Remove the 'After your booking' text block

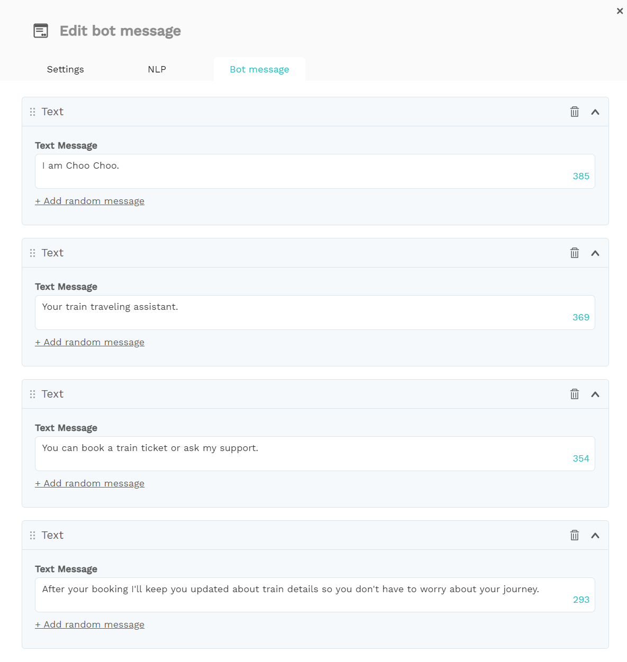(x=575, y=535)
